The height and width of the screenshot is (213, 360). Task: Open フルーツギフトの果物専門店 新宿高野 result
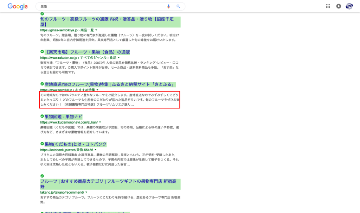pos(110,184)
